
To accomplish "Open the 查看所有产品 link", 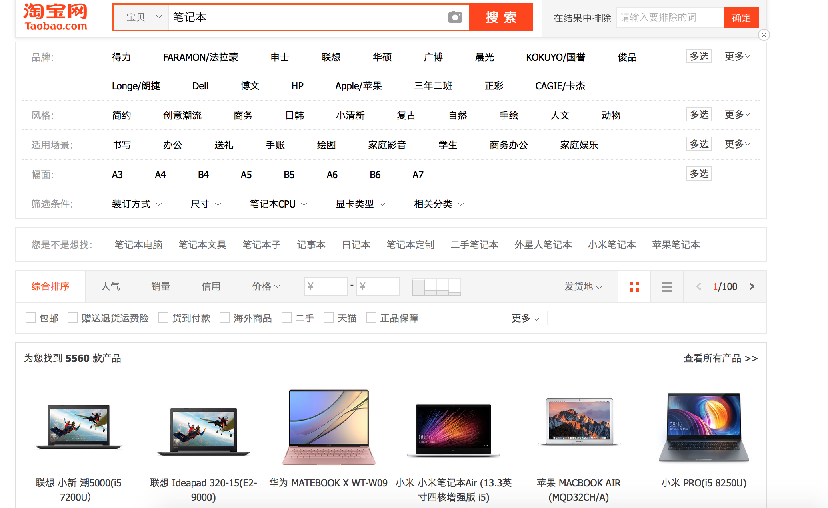I will click(720, 358).
